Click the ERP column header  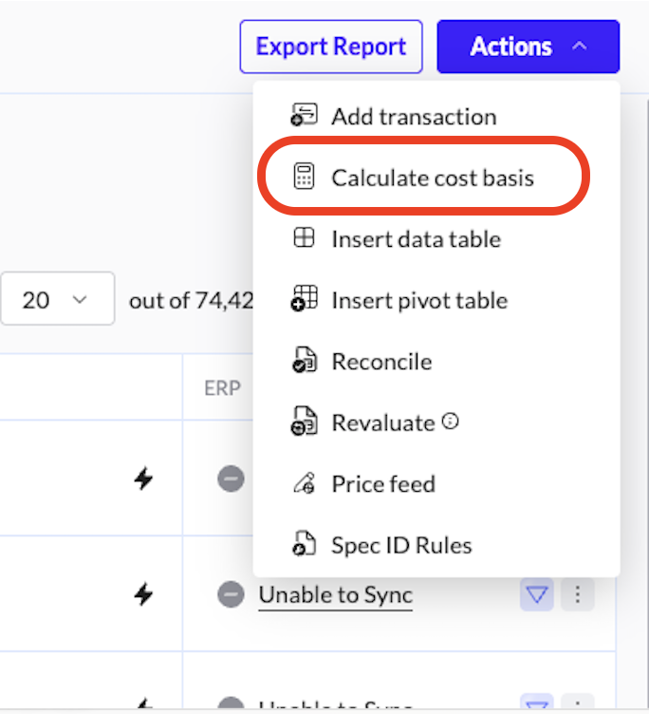point(222,388)
